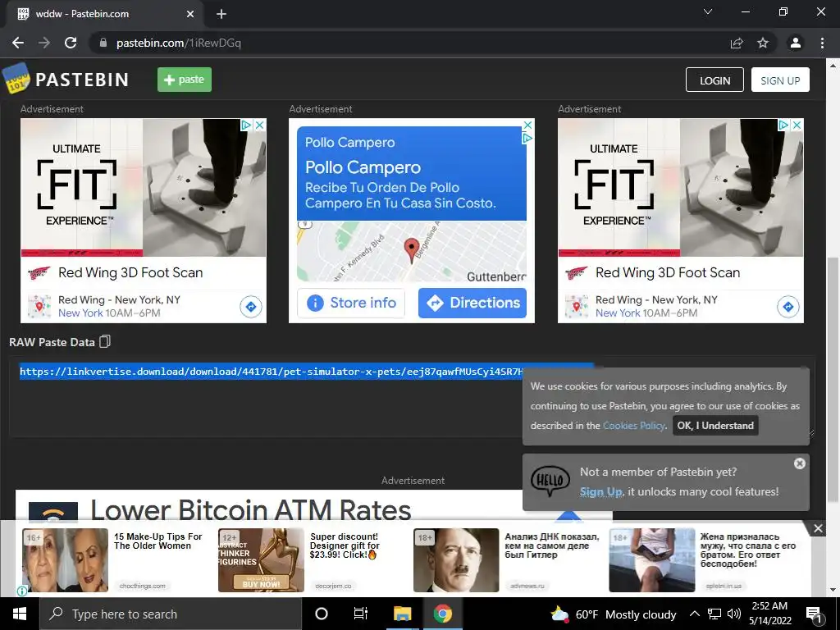Open the Chrome three-dot menu
The width and height of the screenshot is (840, 630).
coord(822,43)
